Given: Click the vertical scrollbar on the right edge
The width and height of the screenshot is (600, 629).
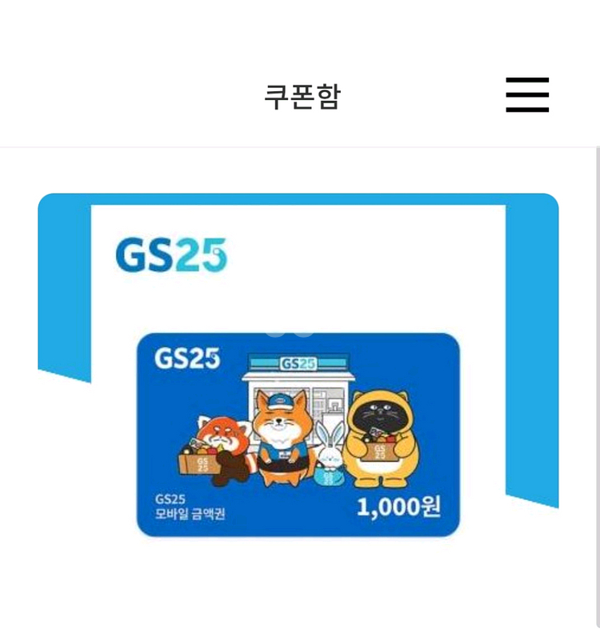Looking at the screenshot, I should (598, 387).
